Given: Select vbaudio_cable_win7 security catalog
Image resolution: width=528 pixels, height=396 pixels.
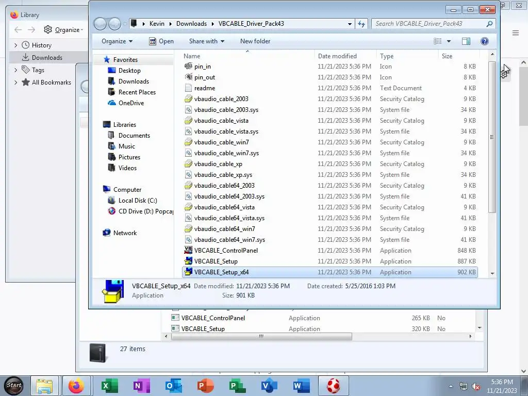Looking at the screenshot, I should point(330,142).
